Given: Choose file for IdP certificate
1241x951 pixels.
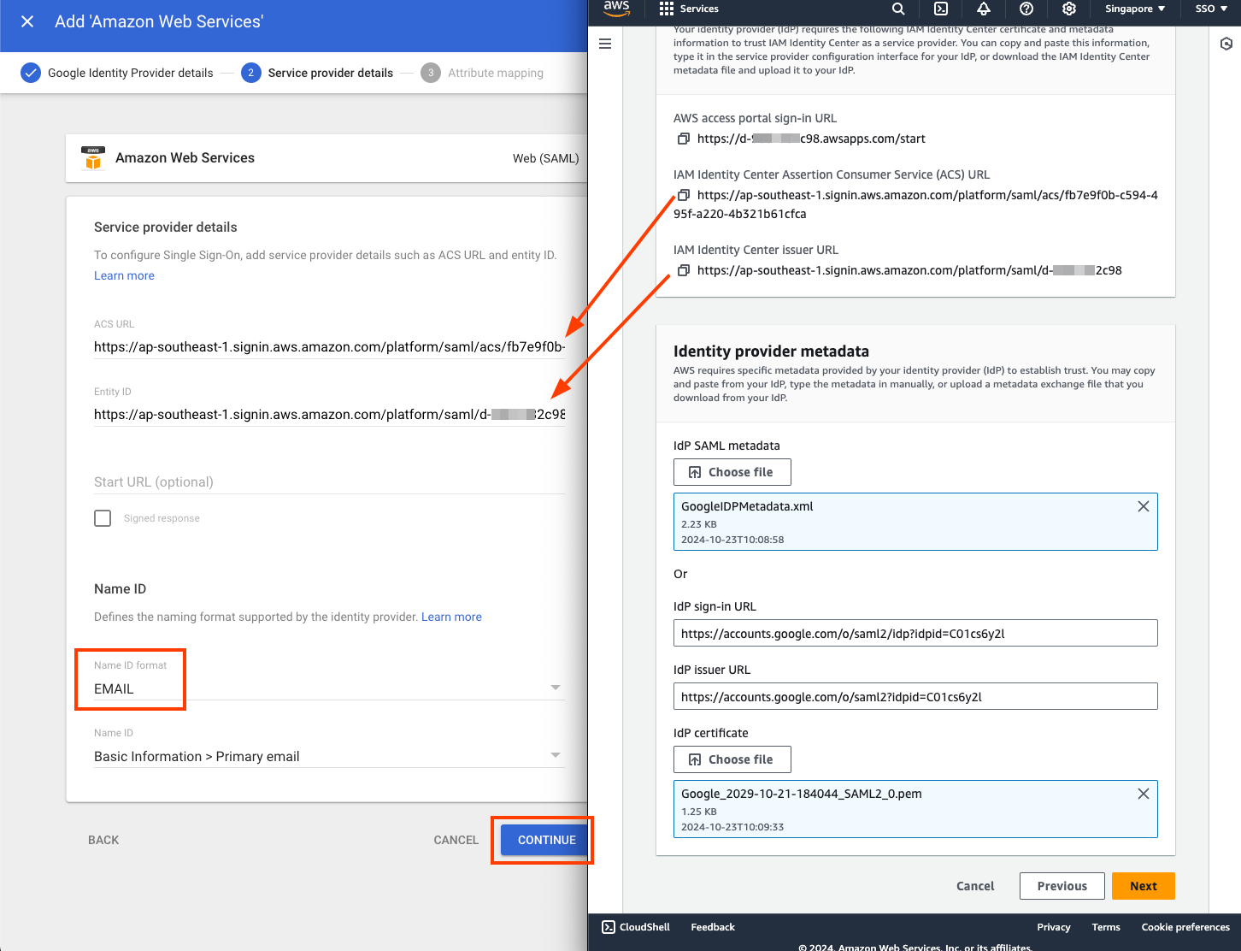Looking at the screenshot, I should (x=732, y=759).
